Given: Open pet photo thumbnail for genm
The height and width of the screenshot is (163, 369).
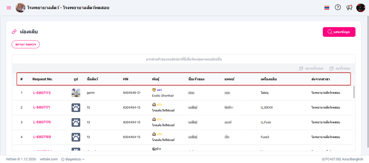Looking at the screenshot, I should (x=76, y=93).
